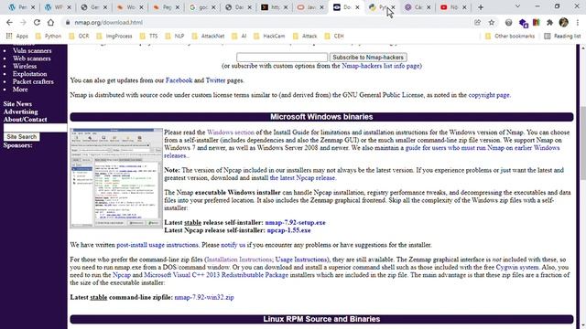586x329 pixels.
Task: Open the OCR bookmarks folder
Action: (80, 37)
